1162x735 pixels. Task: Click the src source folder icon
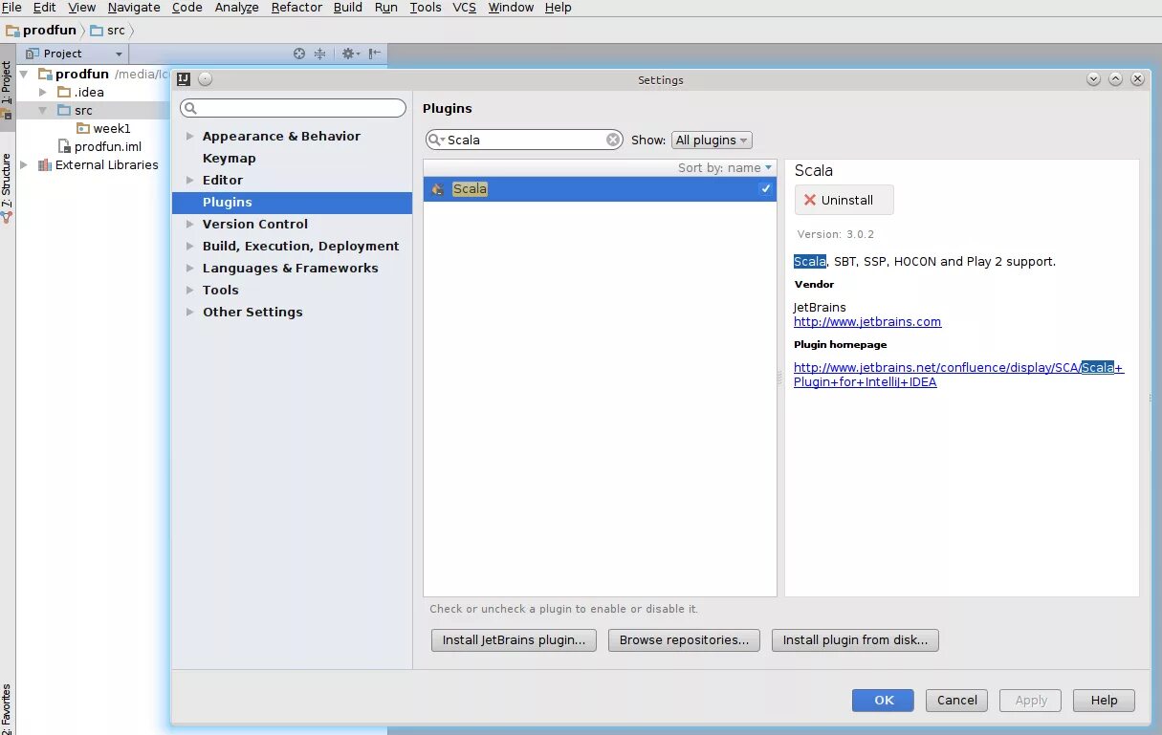(64, 110)
